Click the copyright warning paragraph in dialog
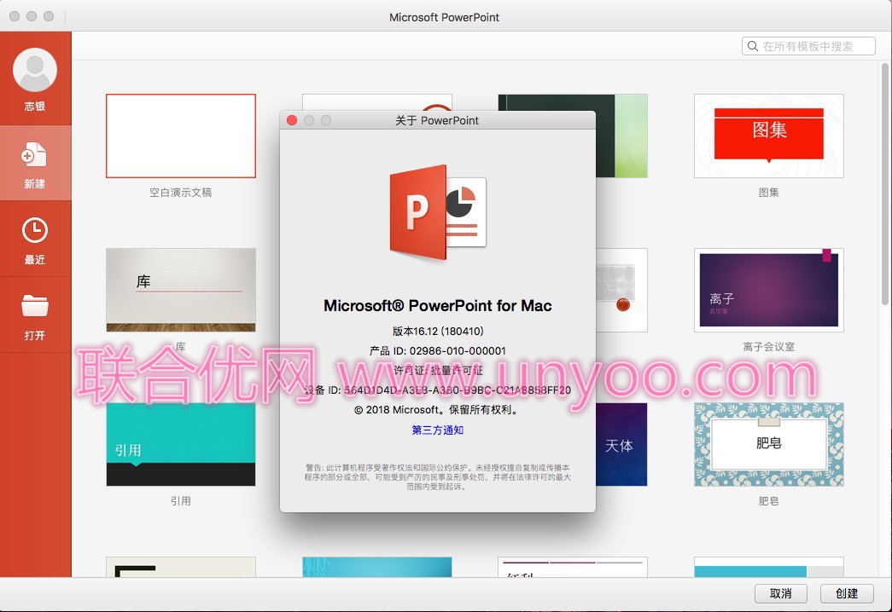 (x=438, y=476)
